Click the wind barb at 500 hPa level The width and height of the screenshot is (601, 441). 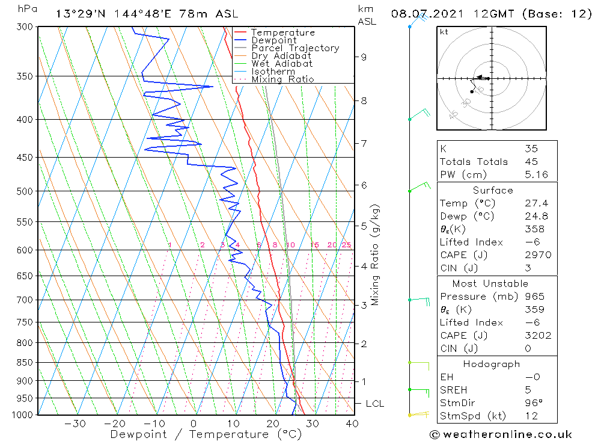(x=419, y=187)
